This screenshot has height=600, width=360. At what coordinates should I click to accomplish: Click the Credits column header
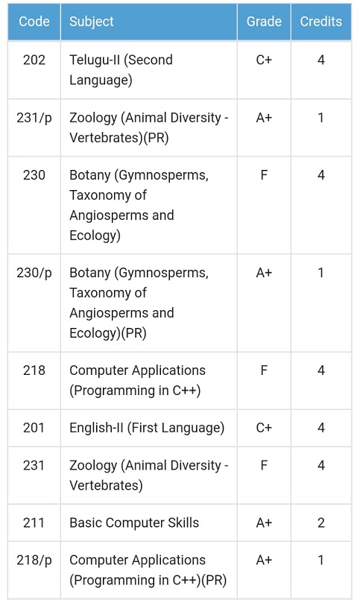321,22
